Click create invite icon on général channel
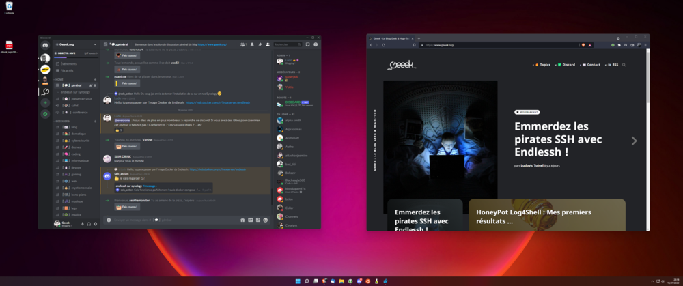Viewport: 683px width, 286px height. (x=91, y=85)
